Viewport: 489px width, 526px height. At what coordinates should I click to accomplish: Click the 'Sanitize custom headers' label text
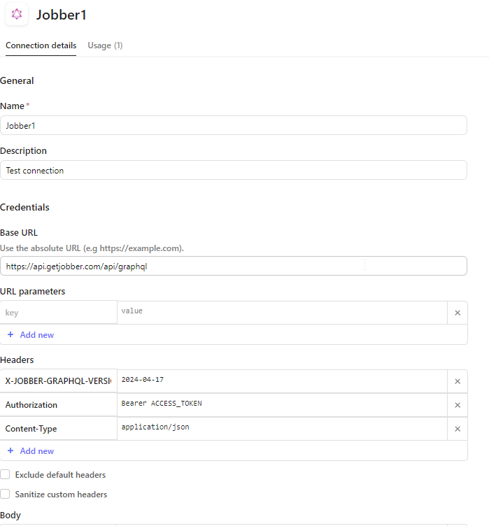click(61, 494)
